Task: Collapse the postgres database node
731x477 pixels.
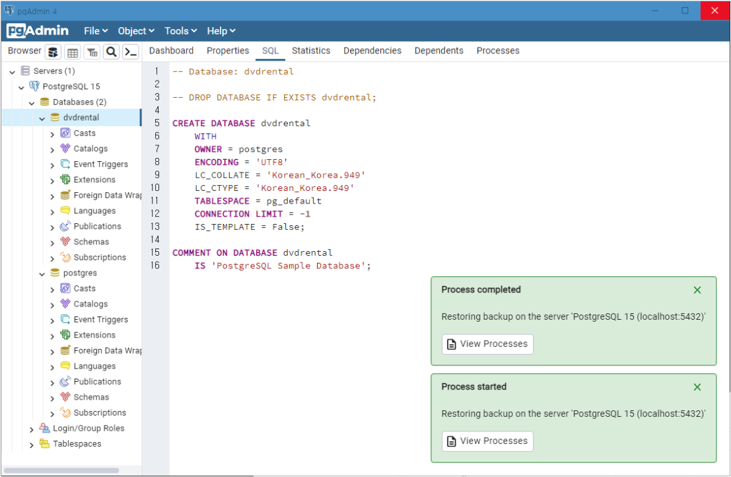Action: tap(42, 274)
